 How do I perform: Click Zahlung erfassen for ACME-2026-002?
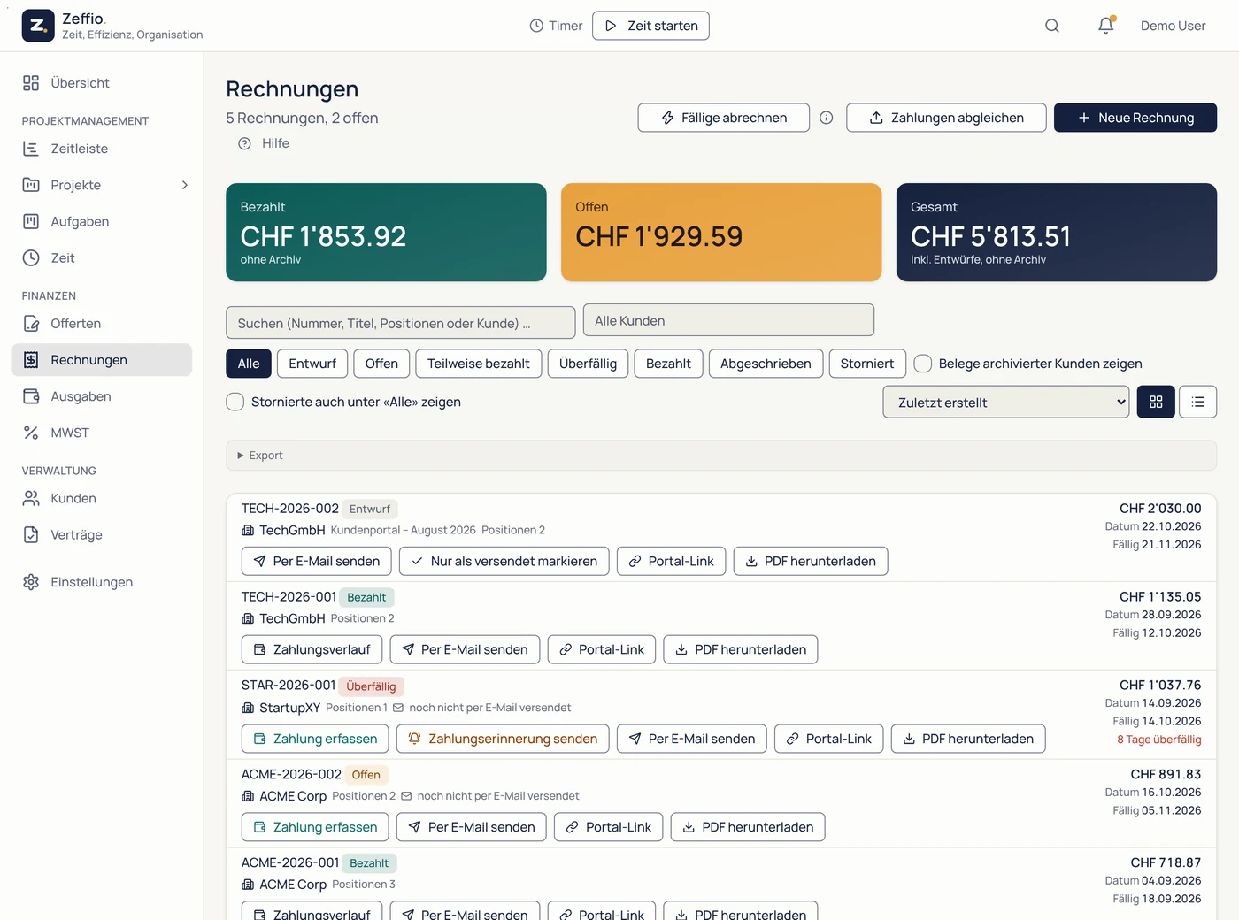315,827
